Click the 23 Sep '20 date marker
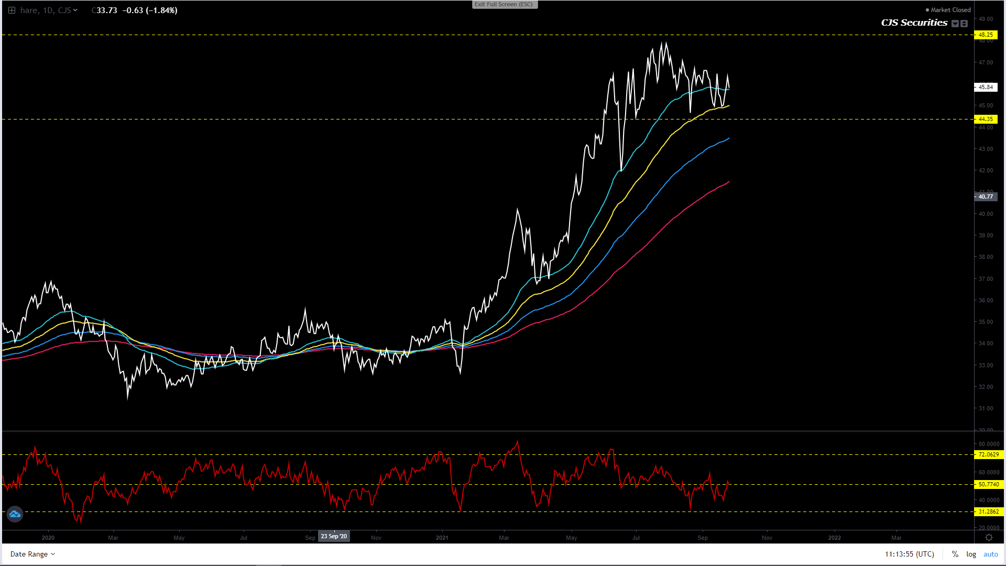The width and height of the screenshot is (1006, 566). pos(334,536)
